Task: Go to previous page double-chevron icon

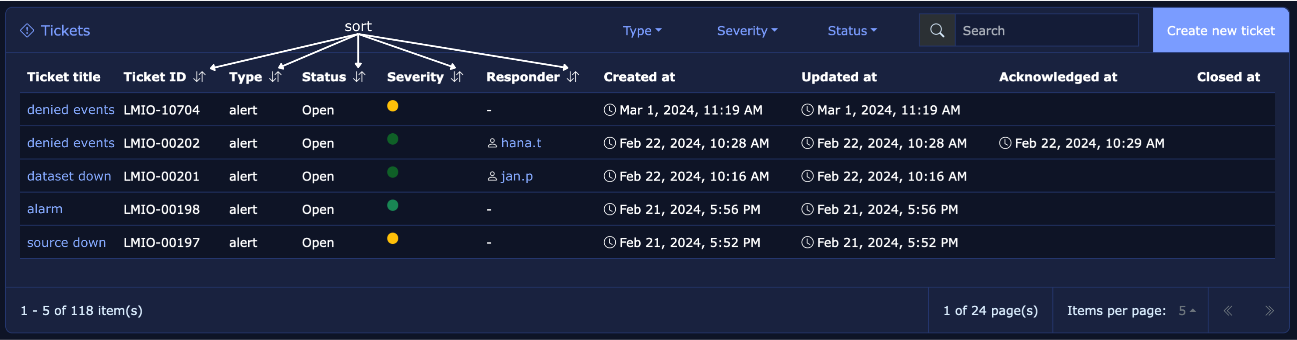Action: click(1228, 311)
